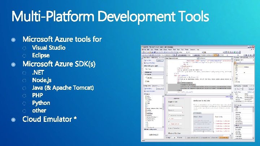Click the 'Multi-Platform Development Tools' slide title

[x=110, y=17]
